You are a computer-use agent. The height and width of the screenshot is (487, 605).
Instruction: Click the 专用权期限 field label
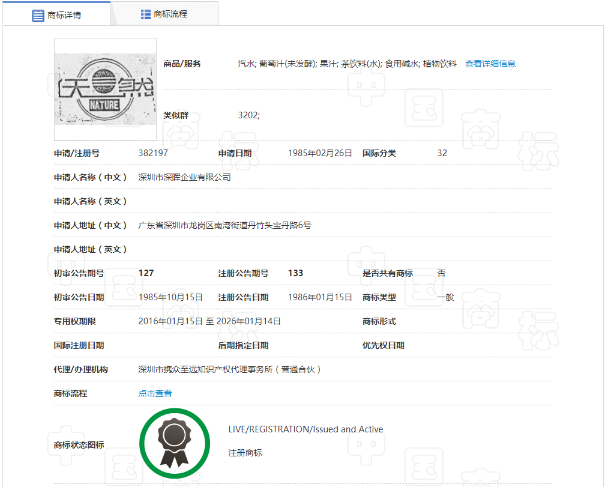(x=74, y=321)
